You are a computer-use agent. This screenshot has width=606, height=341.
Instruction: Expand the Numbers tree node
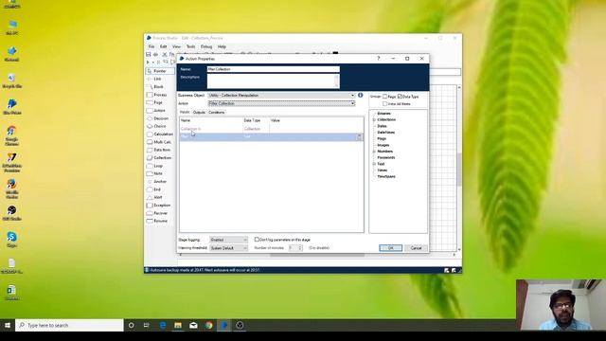click(x=374, y=152)
